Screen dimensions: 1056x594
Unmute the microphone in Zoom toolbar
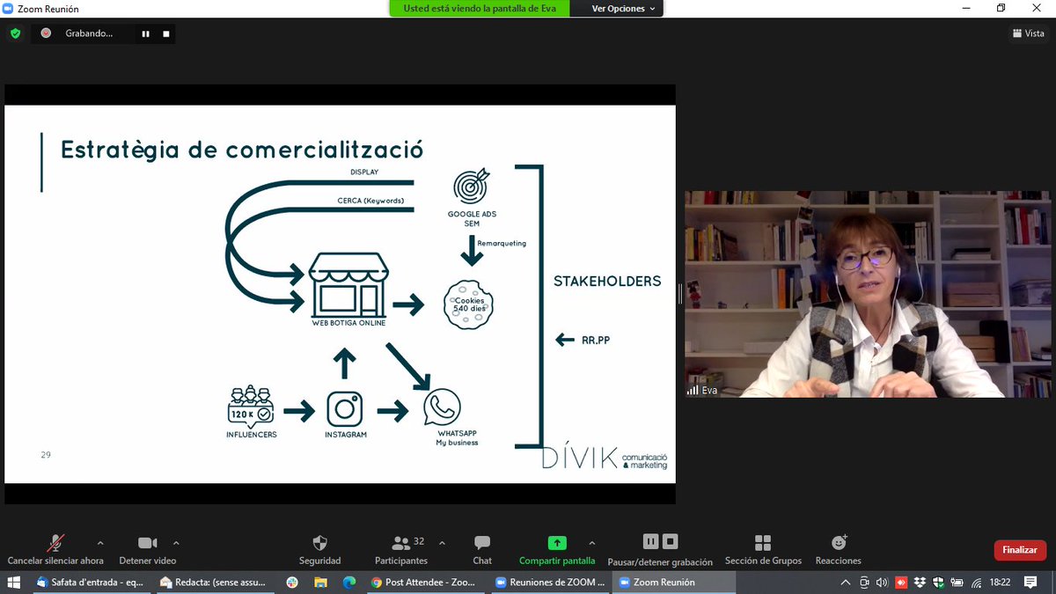pos(55,548)
